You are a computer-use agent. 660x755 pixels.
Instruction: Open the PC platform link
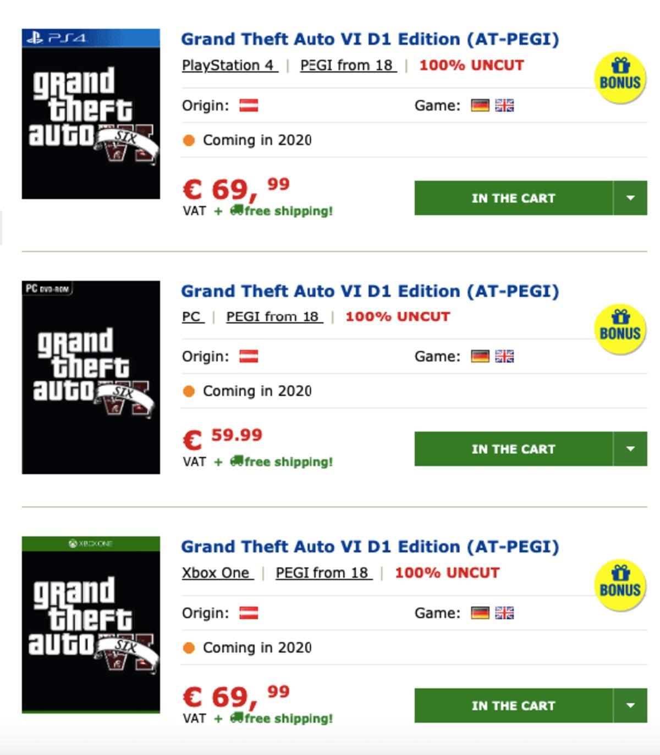191,317
